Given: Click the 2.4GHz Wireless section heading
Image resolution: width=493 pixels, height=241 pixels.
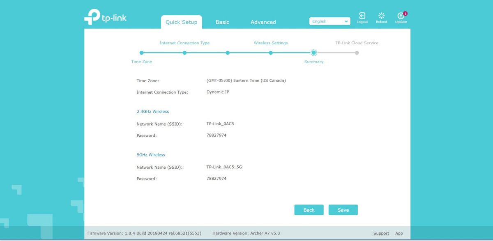Looking at the screenshot, I should [153, 111].
